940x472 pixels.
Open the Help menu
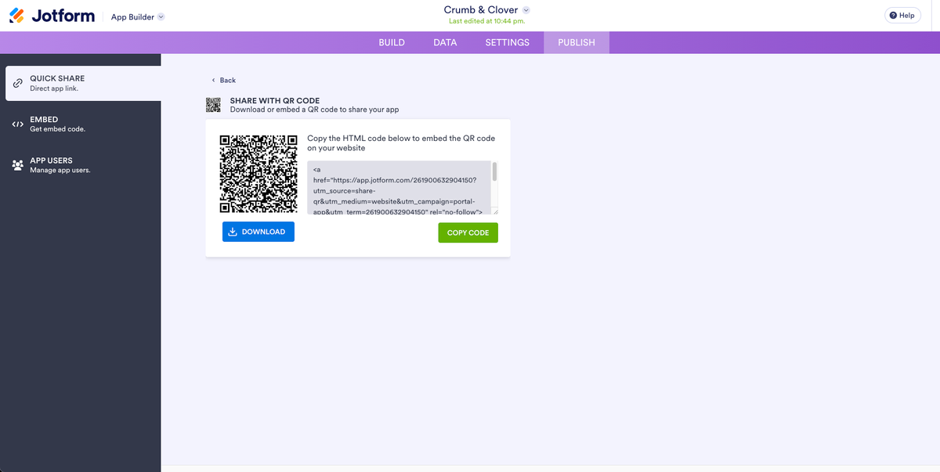pos(902,16)
